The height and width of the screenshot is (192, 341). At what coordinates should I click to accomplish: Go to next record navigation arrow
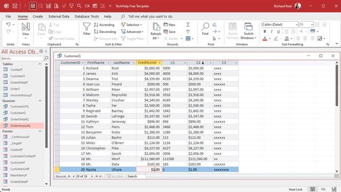[92, 177]
